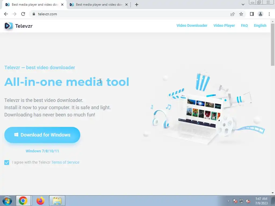
Task: Open the Video Downloader menu item
Action: [x=192, y=25]
